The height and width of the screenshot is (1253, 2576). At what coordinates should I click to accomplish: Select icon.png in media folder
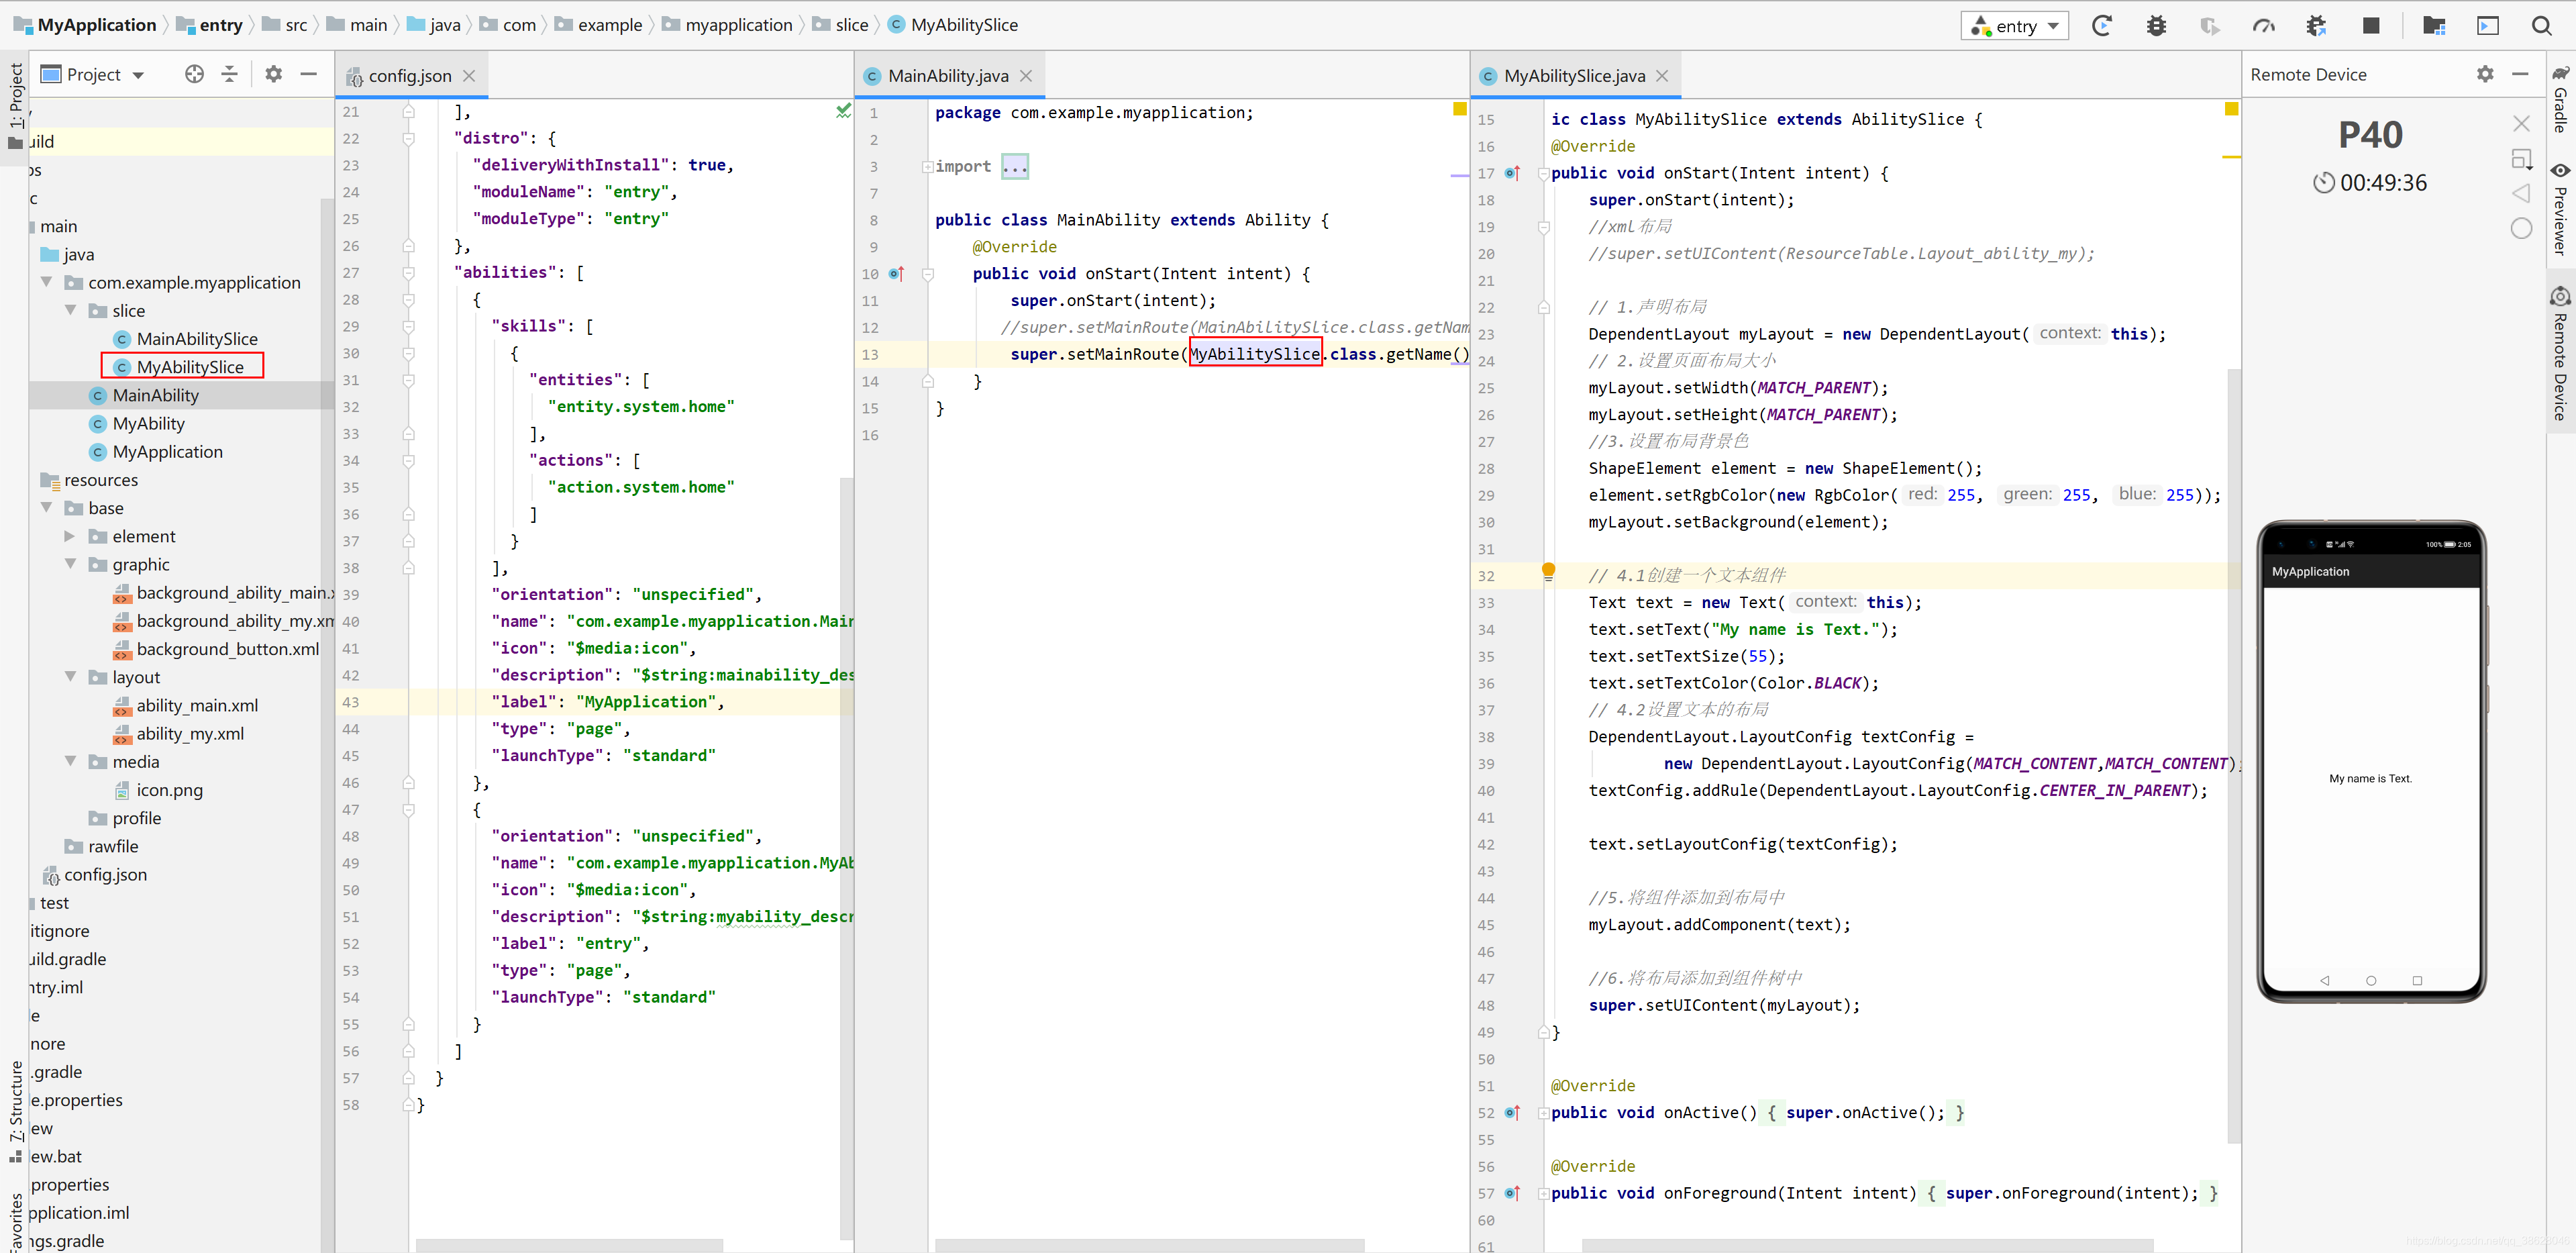coord(169,790)
